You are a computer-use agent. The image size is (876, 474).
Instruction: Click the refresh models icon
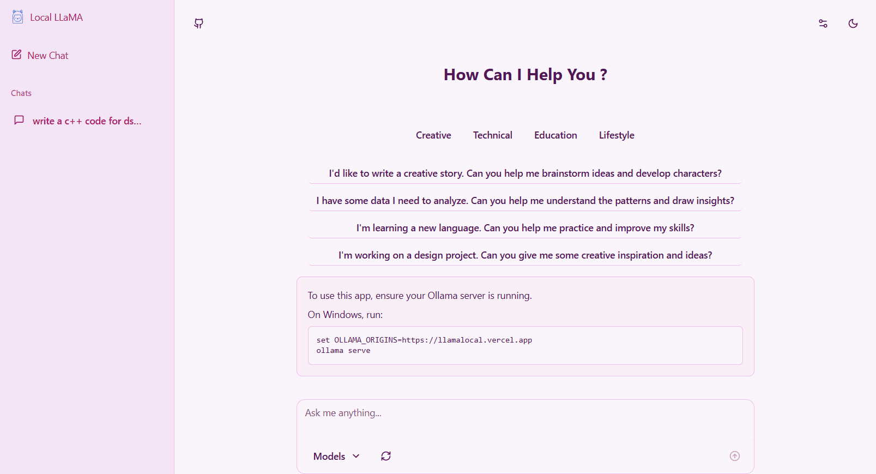coord(386,456)
